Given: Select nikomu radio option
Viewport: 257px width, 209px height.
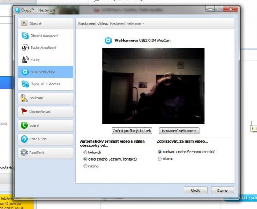Looking at the screenshot, I should pos(159,159).
